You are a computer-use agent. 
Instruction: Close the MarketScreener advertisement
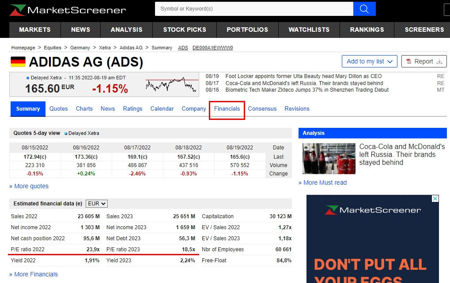[x=435, y=198]
